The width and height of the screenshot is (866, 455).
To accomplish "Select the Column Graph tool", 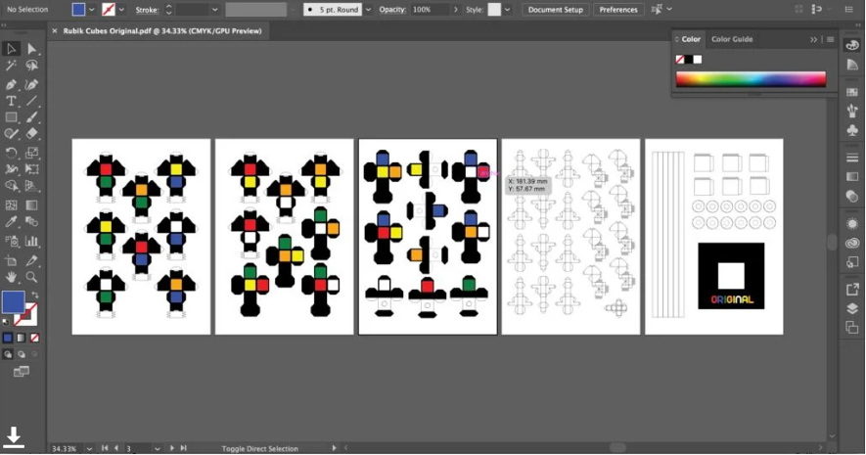I will click(x=32, y=241).
